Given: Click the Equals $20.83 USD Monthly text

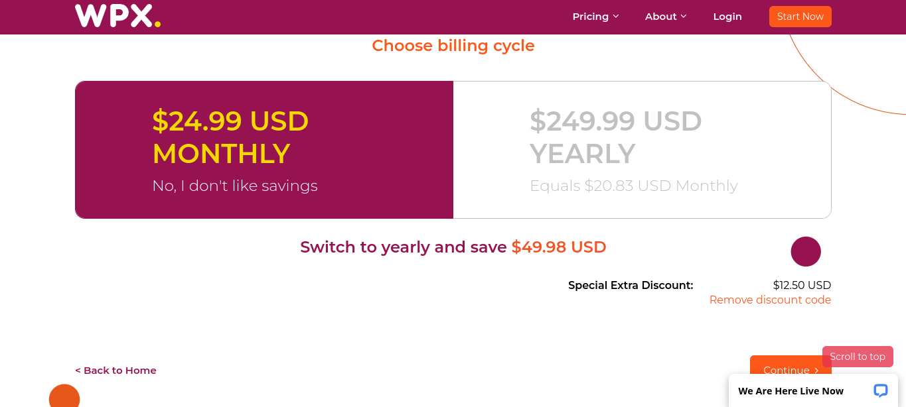Looking at the screenshot, I should tap(634, 186).
